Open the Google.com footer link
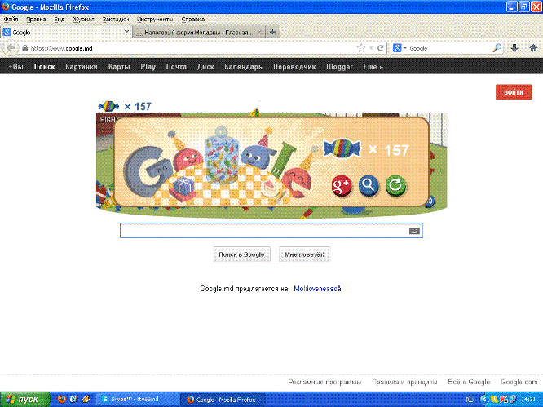Image resolution: width=543 pixels, height=407 pixels. pyautogui.click(x=519, y=382)
